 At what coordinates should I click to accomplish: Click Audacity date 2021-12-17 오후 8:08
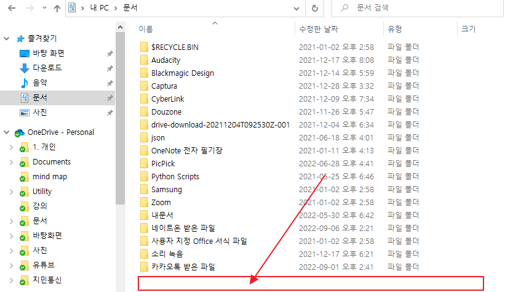336,60
